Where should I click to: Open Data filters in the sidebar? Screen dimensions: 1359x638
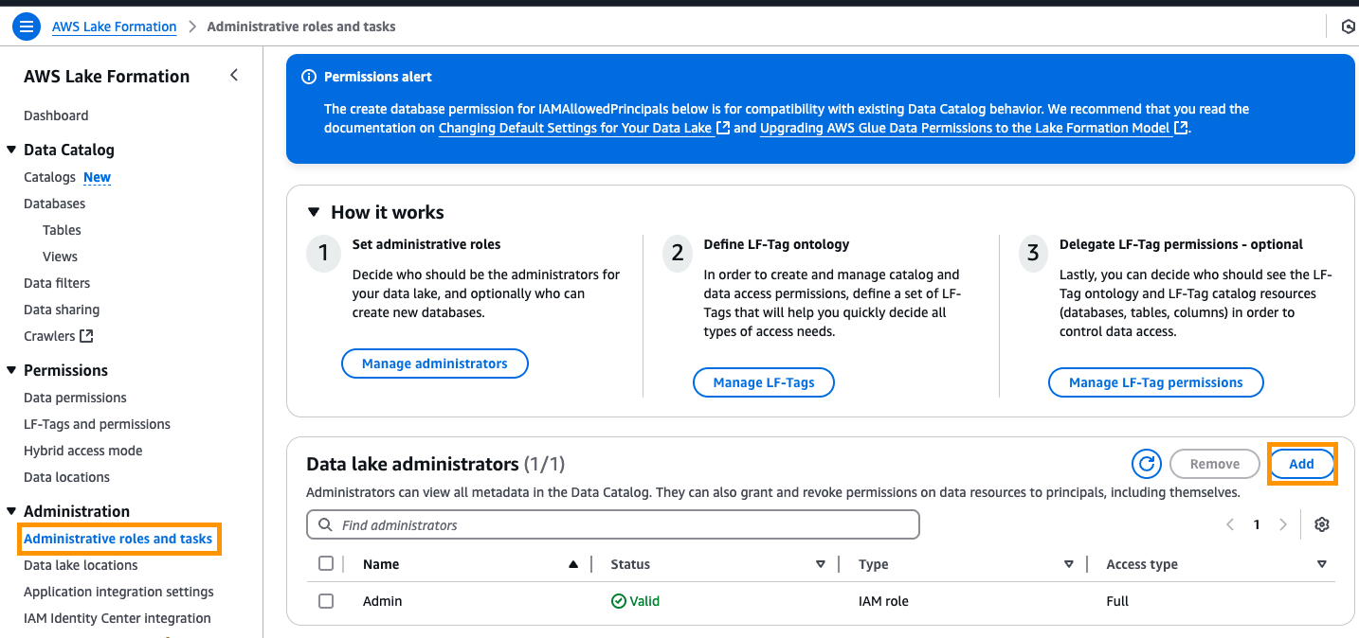(57, 283)
